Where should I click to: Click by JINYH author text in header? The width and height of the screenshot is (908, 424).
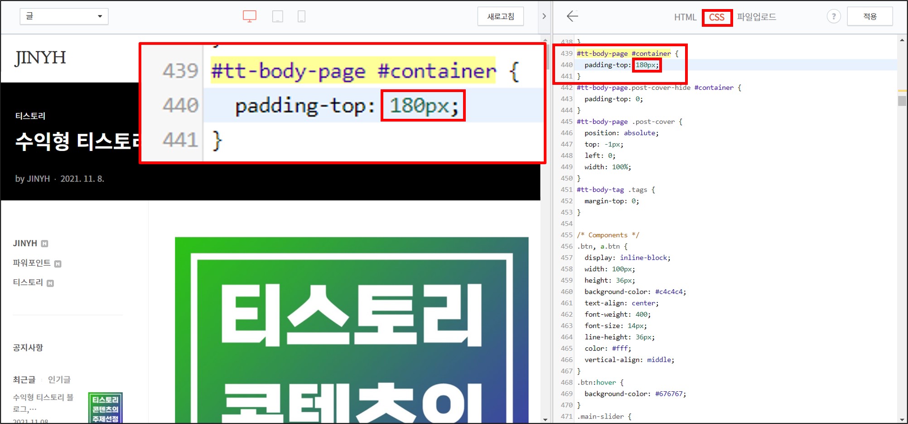click(32, 179)
